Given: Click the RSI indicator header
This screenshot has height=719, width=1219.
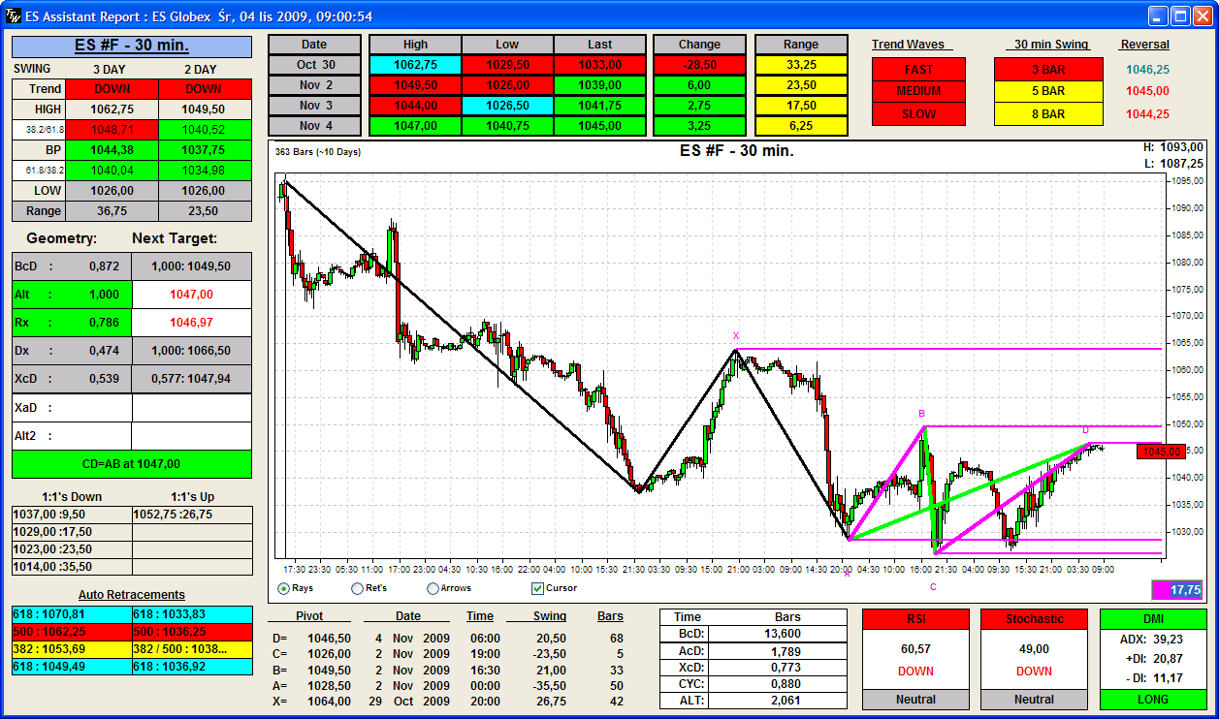Looking at the screenshot, I should (915, 619).
